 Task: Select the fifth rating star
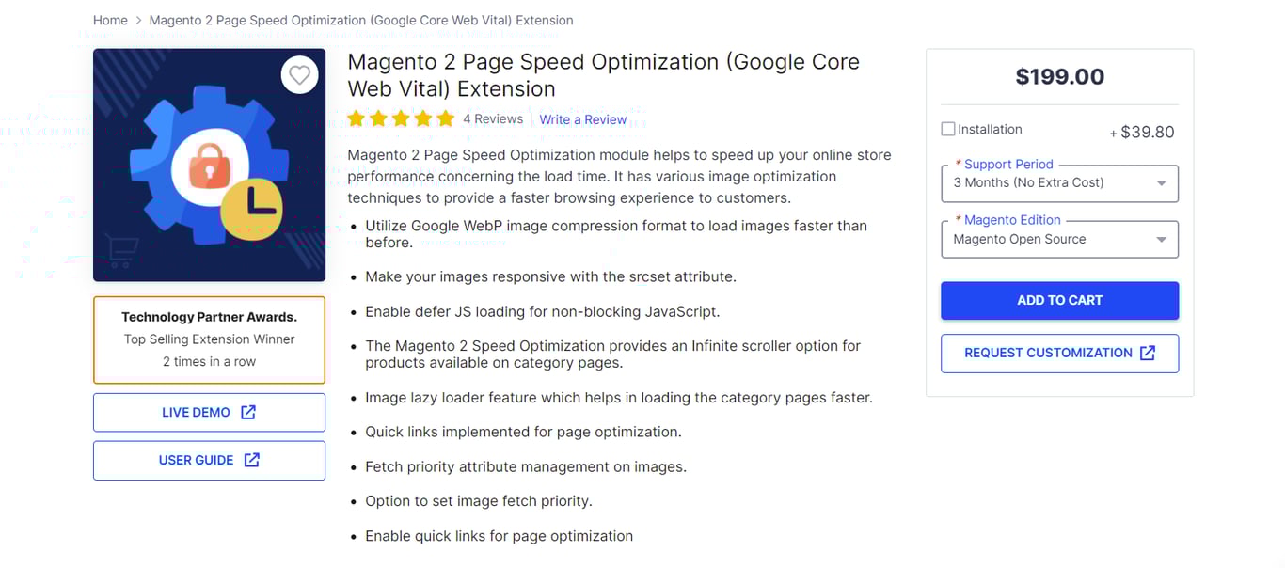point(446,118)
